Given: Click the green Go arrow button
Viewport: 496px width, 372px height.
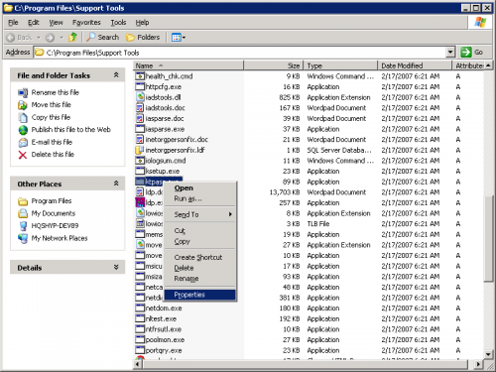Looking at the screenshot, I should tap(466, 52).
